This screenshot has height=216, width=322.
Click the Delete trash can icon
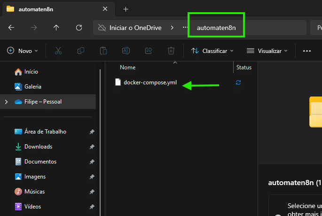171,51
